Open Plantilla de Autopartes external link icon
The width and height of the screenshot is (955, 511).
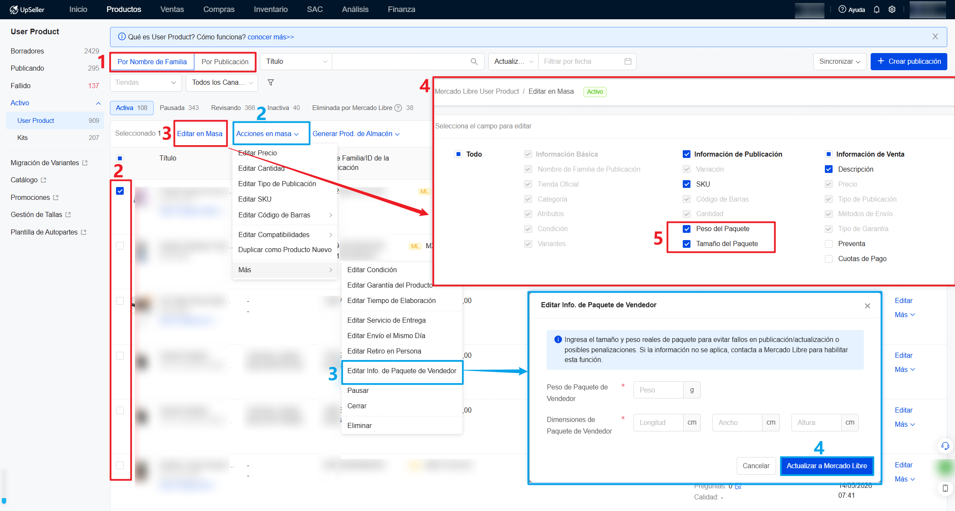click(x=83, y=232)
